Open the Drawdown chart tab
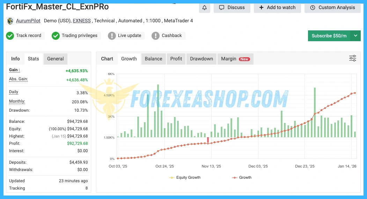 pos(201,59)
